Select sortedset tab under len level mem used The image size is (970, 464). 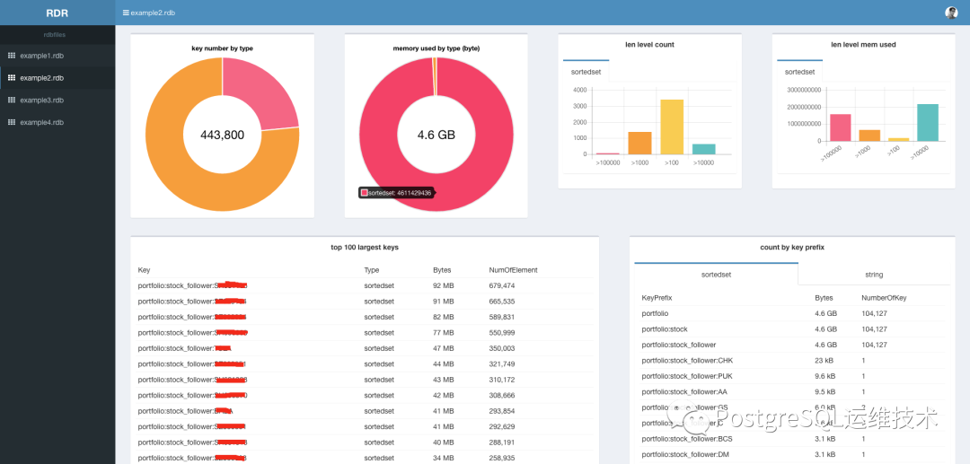(800, 72)
